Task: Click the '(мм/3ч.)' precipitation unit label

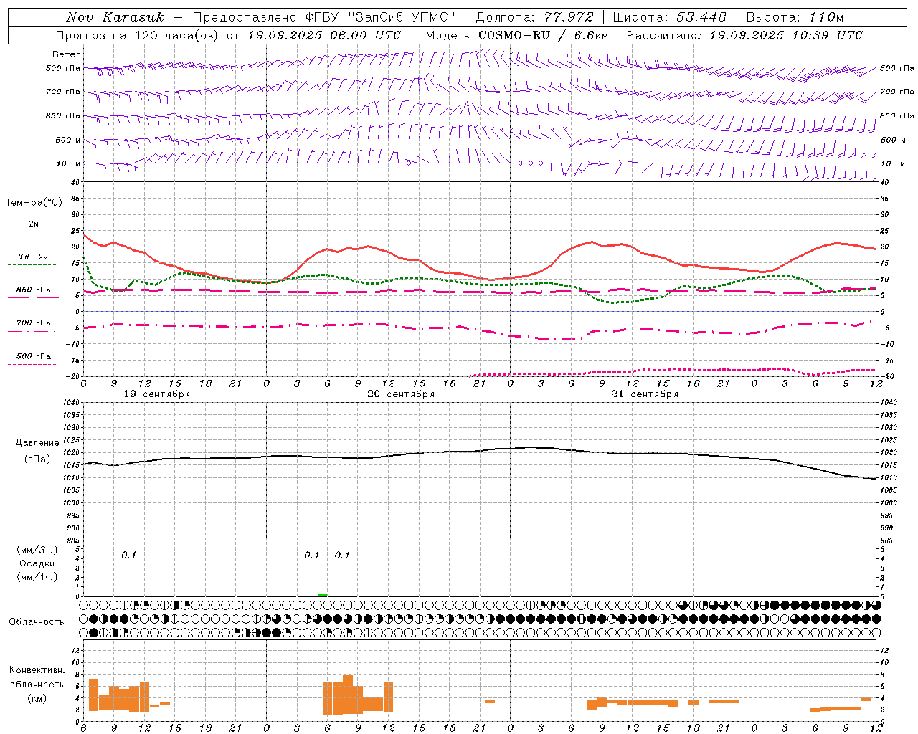Action: click(37, 550)
